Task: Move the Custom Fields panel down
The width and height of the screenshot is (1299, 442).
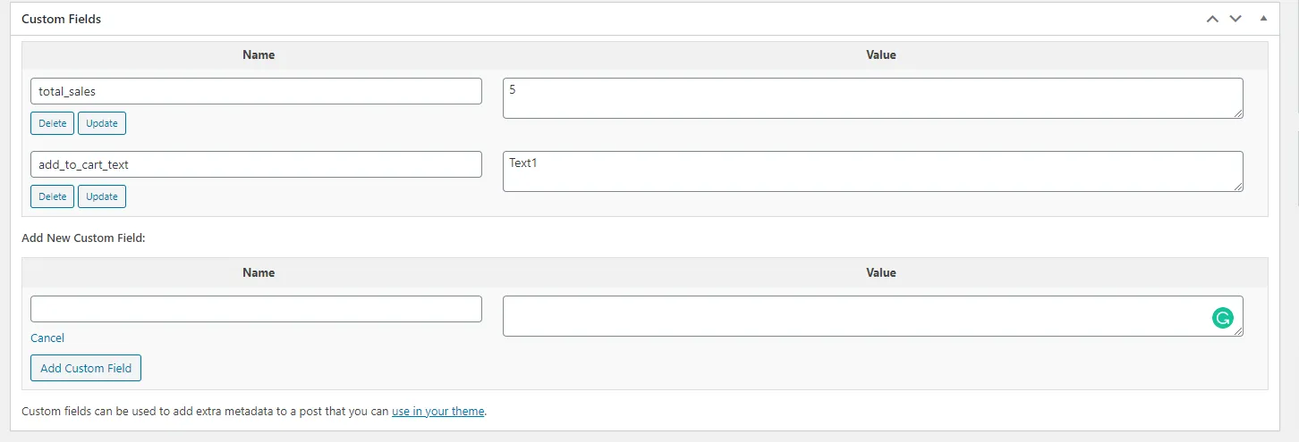Action: [x=1235, y=19]
